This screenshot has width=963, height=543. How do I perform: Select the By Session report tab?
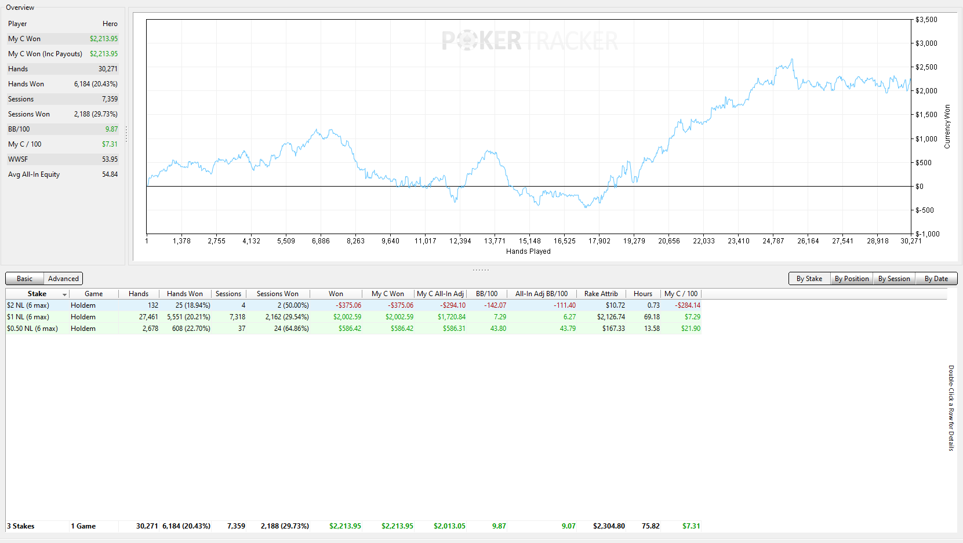[x=894, y=279]
